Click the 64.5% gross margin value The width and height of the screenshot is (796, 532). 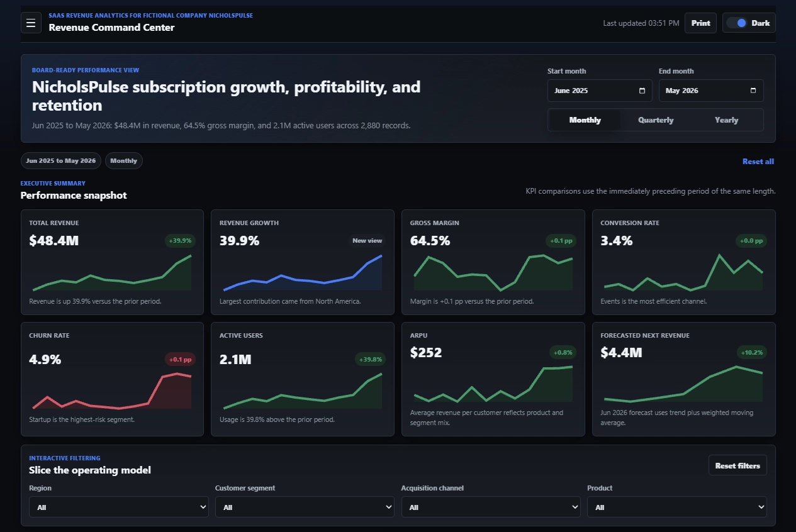[x=430, y=240]
